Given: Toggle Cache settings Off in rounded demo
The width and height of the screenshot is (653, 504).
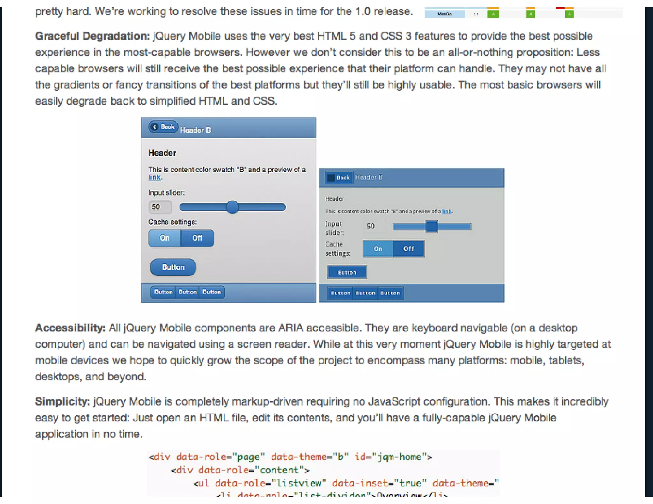Looking at the screenshot, I should tap(197, 238).
